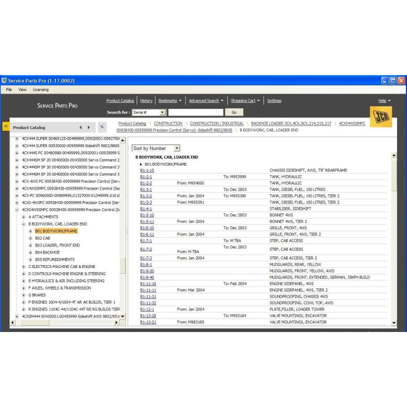Open the Shopping Cart dropdown
Image resolution: width=407 pixels, height=407 pixels.
(245, 101)
